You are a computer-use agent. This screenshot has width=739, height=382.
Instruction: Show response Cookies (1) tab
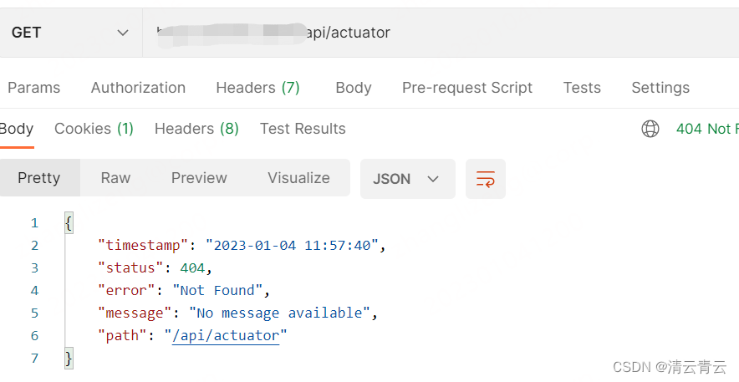coord(94,129)
